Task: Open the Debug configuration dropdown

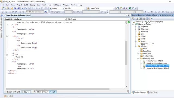Action: (63, 8)
